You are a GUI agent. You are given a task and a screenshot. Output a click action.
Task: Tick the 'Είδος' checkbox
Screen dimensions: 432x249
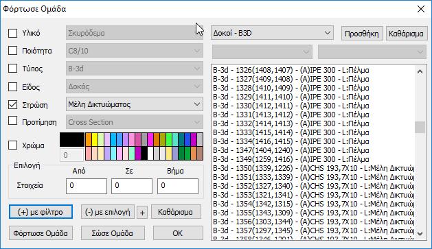pyautogui.click(x=12, y=86)
